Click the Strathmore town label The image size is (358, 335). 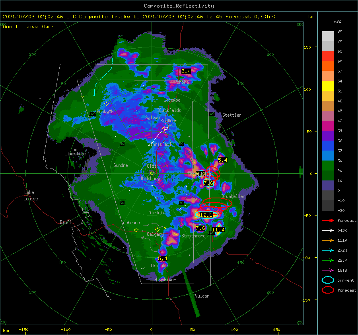coord(193,236)
